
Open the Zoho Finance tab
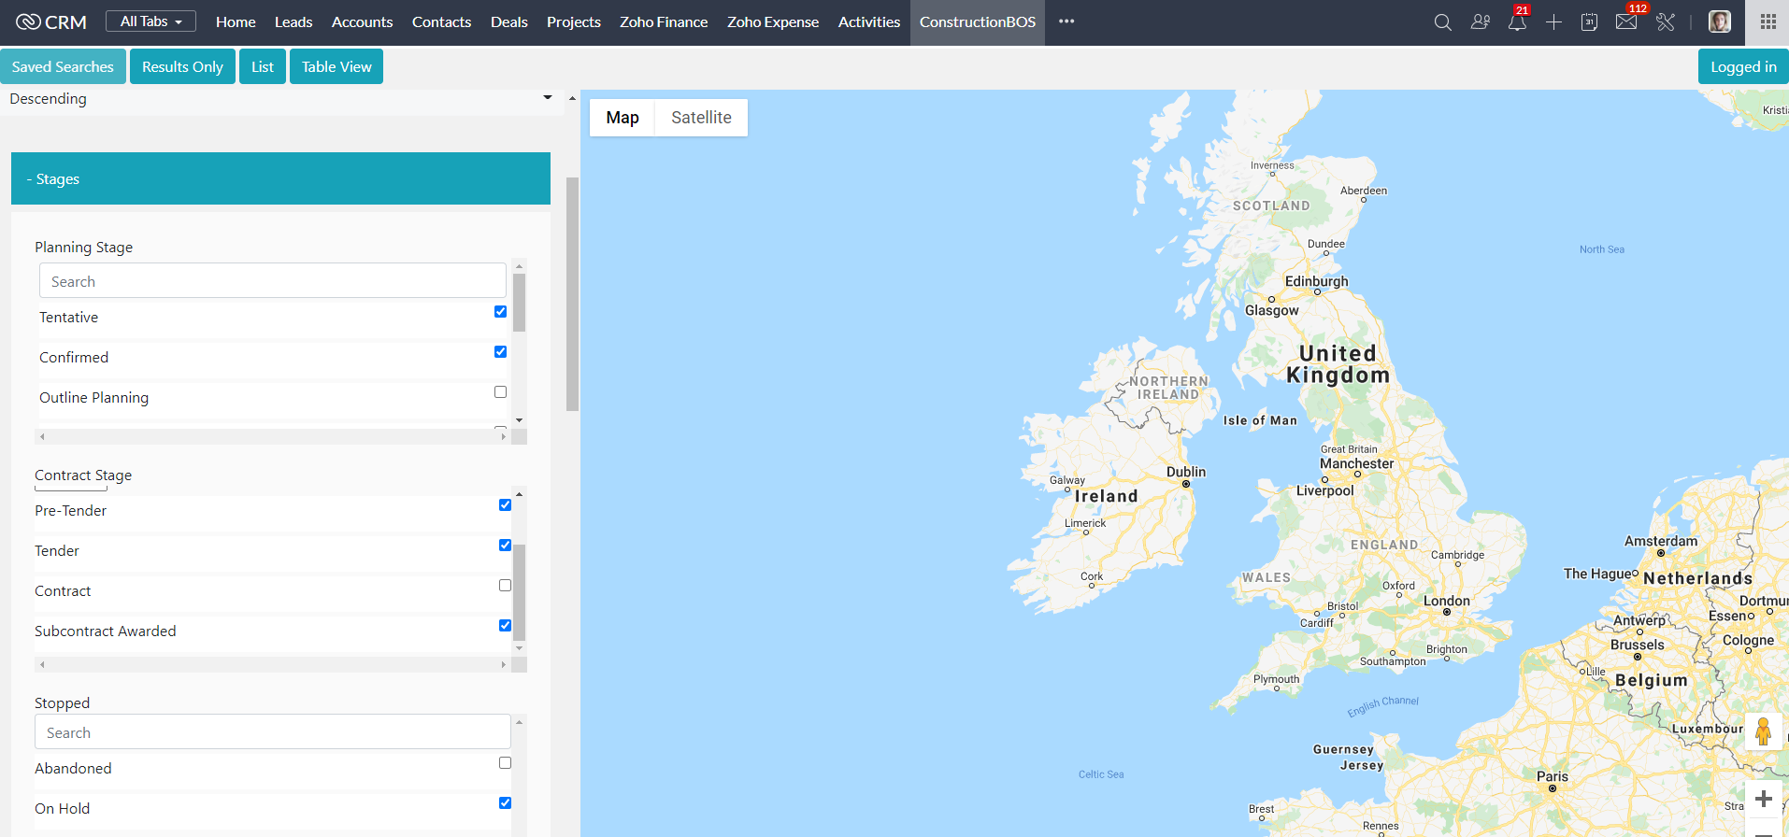pyautogui.click(x=664, y=21)
